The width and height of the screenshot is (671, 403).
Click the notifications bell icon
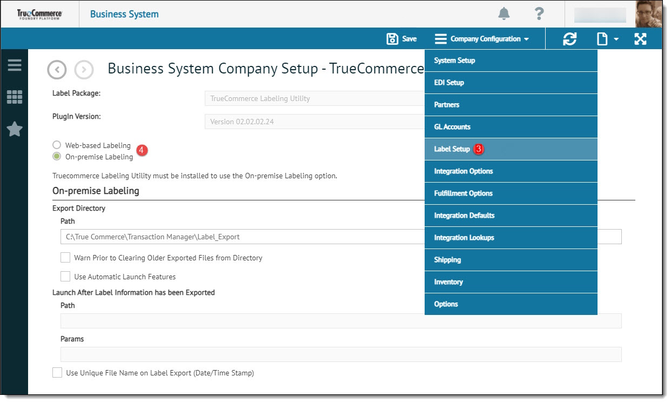pos(504,14)
